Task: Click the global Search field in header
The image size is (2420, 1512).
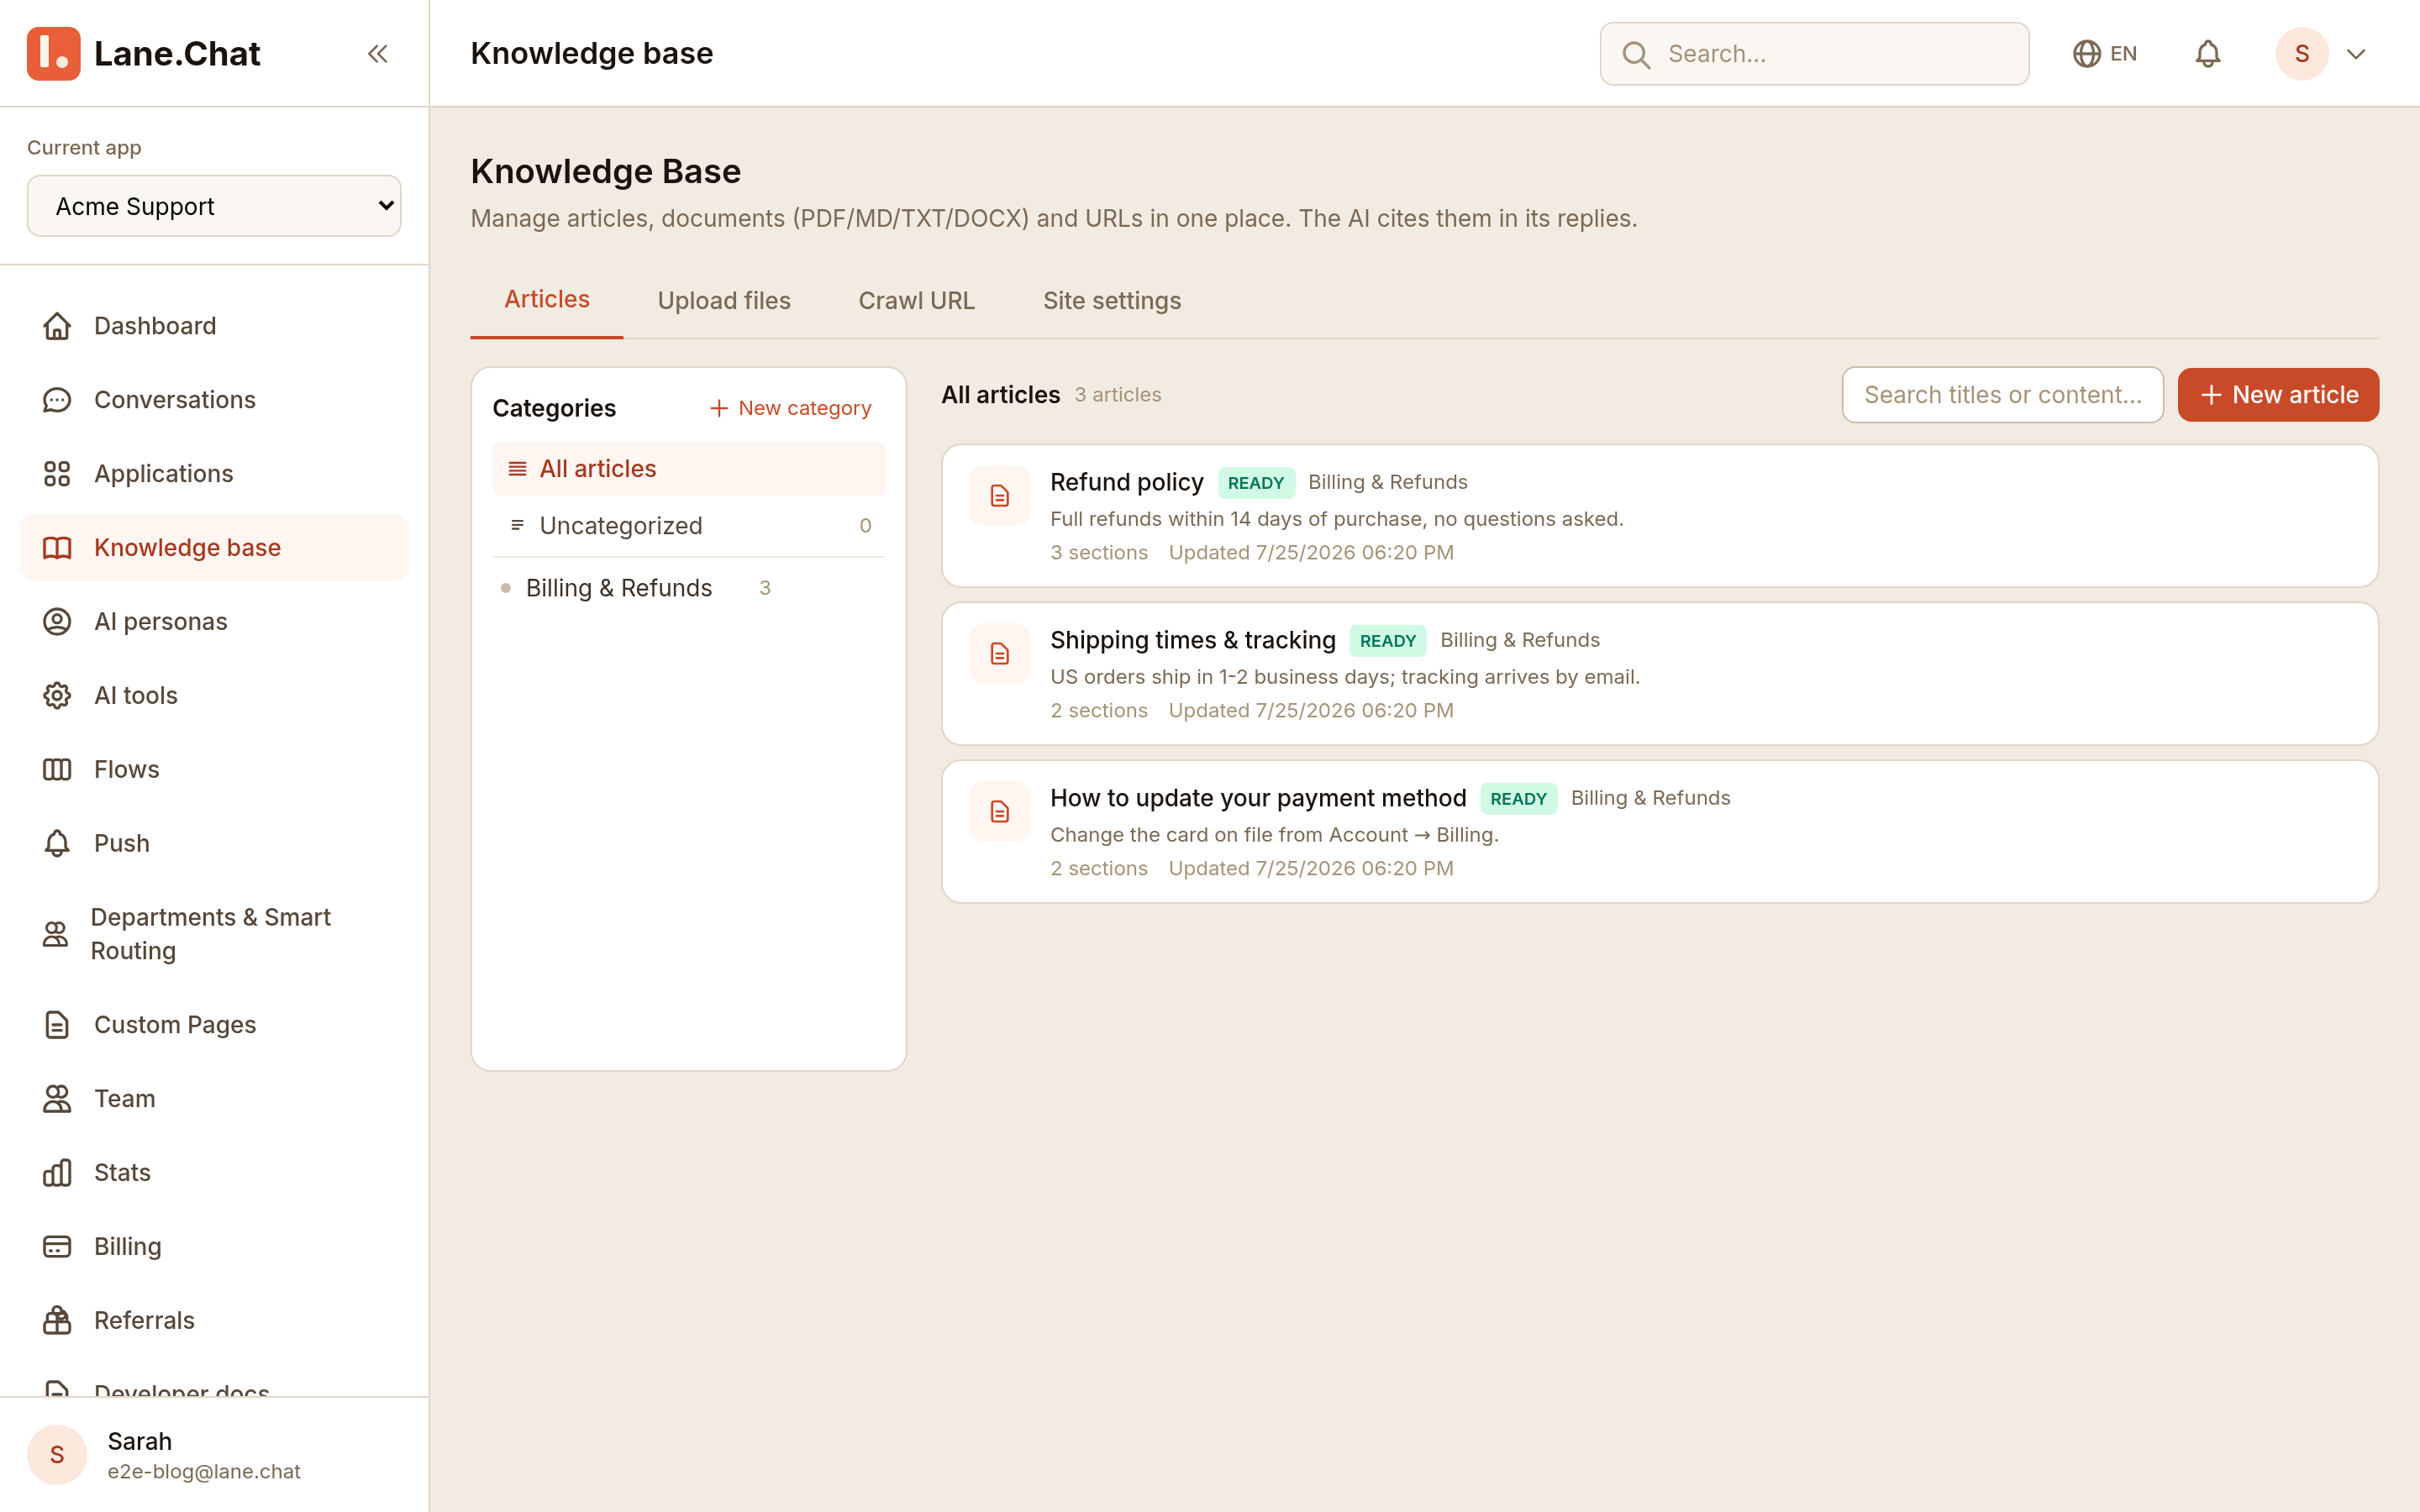Action: (1814, 54)
